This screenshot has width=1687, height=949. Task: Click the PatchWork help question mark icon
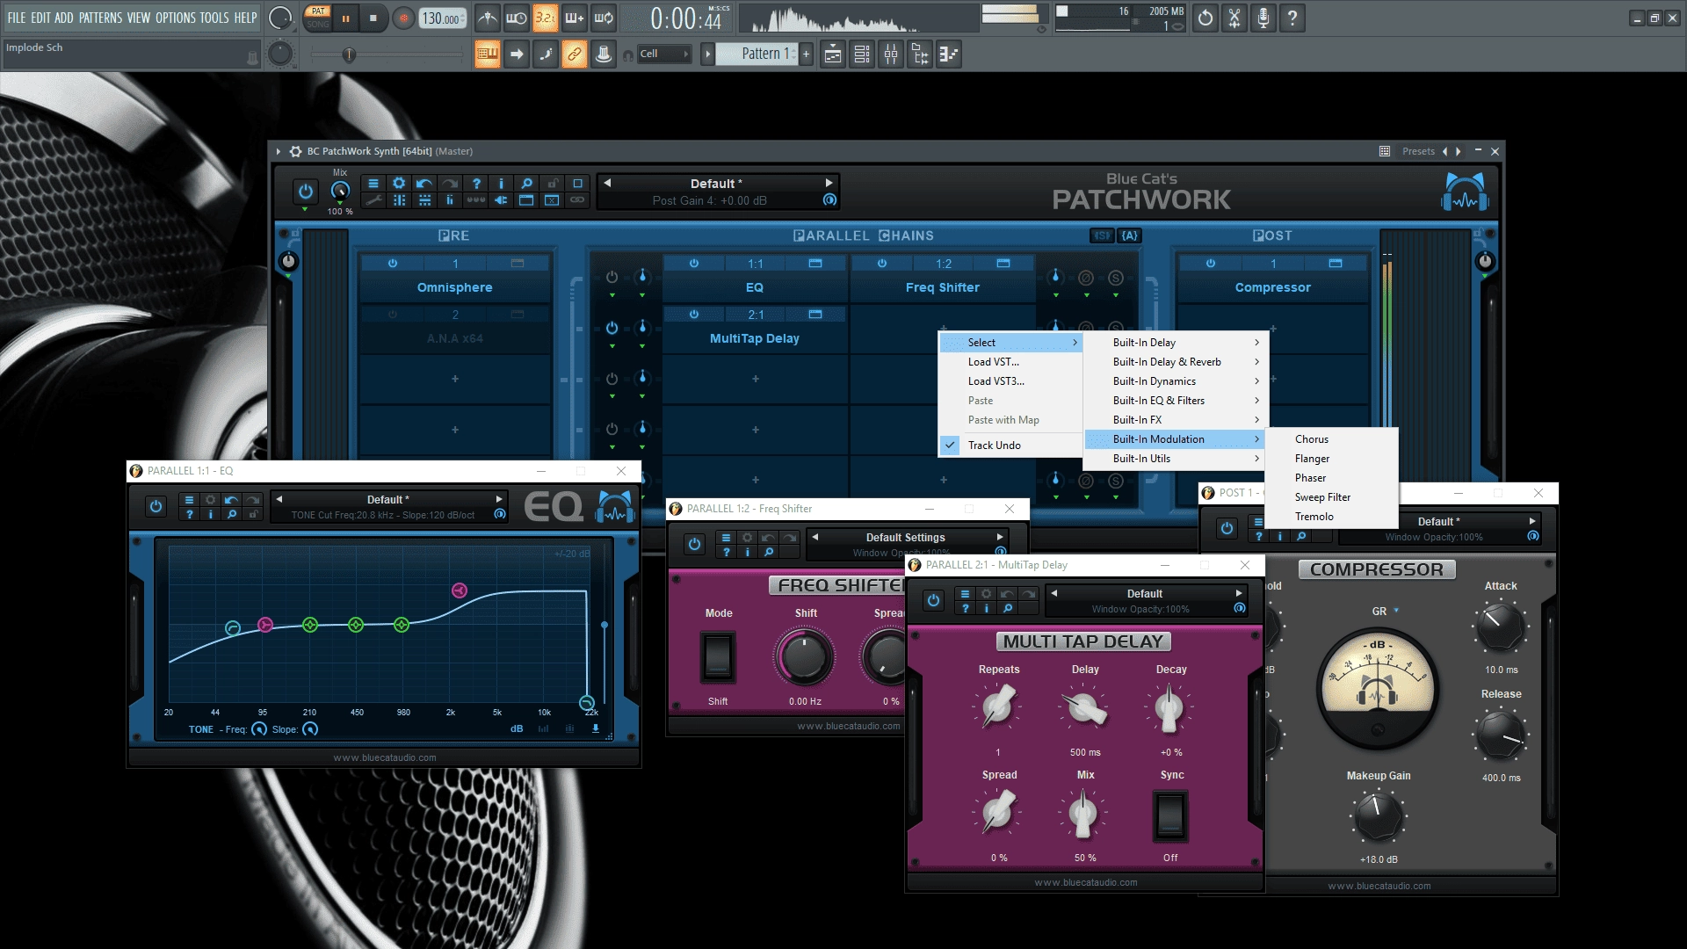click(x=475, y=184)
